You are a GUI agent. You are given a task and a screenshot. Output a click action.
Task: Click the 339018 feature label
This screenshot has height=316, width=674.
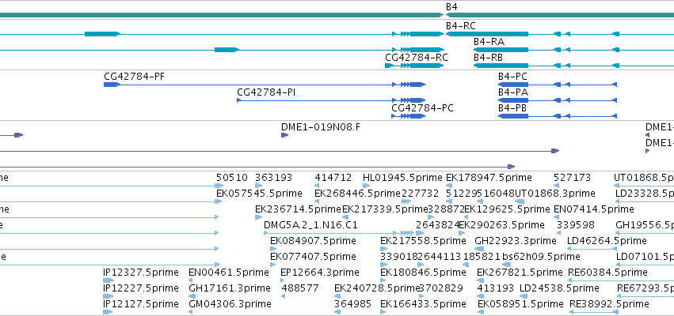point(399,257)
